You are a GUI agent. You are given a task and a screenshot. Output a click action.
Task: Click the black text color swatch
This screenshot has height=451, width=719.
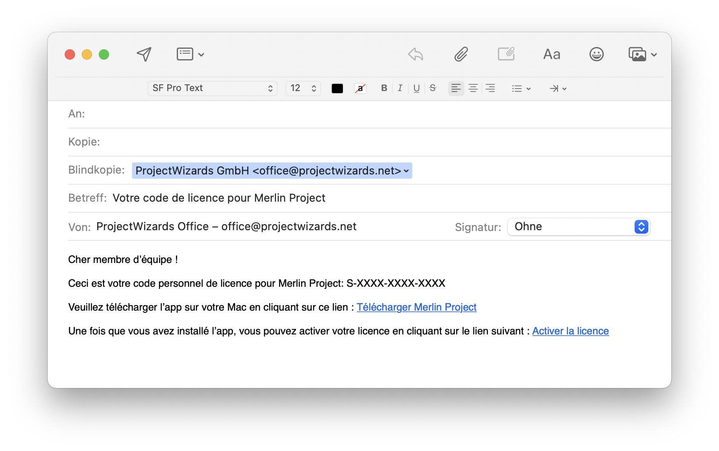(337, 88)
